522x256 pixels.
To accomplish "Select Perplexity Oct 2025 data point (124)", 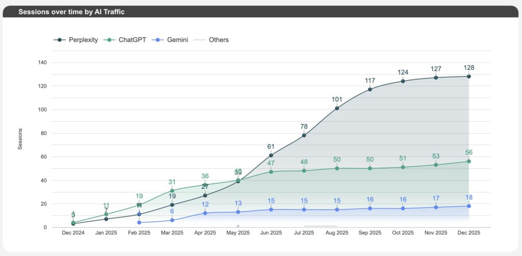I will click(x=403, y=81).
